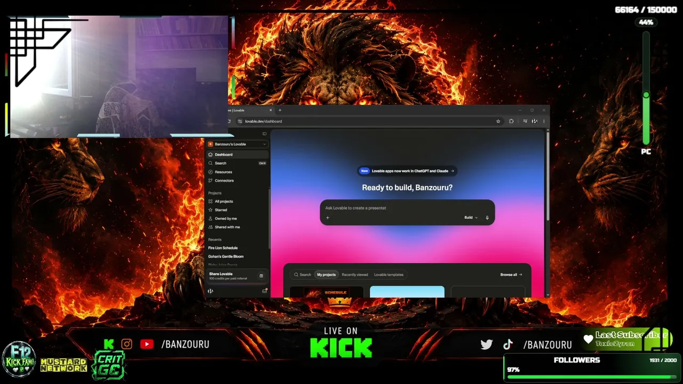Open the Lovable apps ChatGPT and Claude announcement
The height and width of the screenshot is (384, 683).
(x=407, y=171)
